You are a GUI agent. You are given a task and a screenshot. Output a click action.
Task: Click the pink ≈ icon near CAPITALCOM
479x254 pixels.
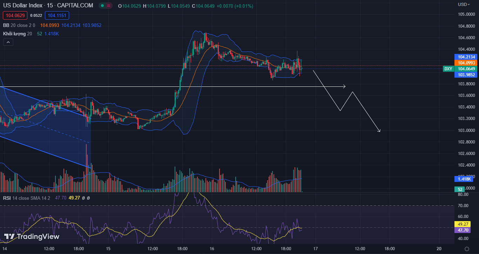pos(109,6)
